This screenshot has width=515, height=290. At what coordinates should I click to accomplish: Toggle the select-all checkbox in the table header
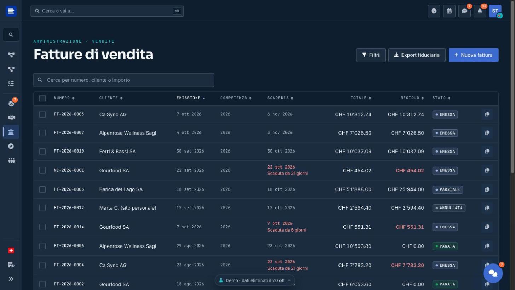[x=42, y=98]
